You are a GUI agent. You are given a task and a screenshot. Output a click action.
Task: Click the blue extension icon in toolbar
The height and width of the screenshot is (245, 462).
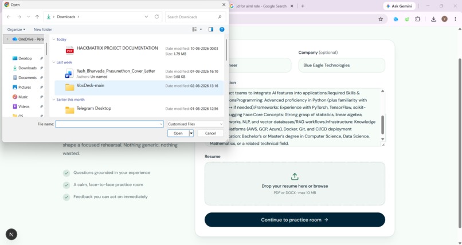click(396, 19)
